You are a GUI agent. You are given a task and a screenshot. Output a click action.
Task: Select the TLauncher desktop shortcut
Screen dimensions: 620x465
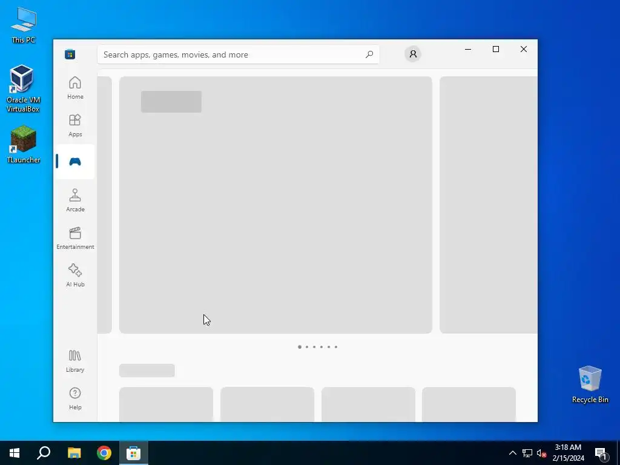(24, 144)
